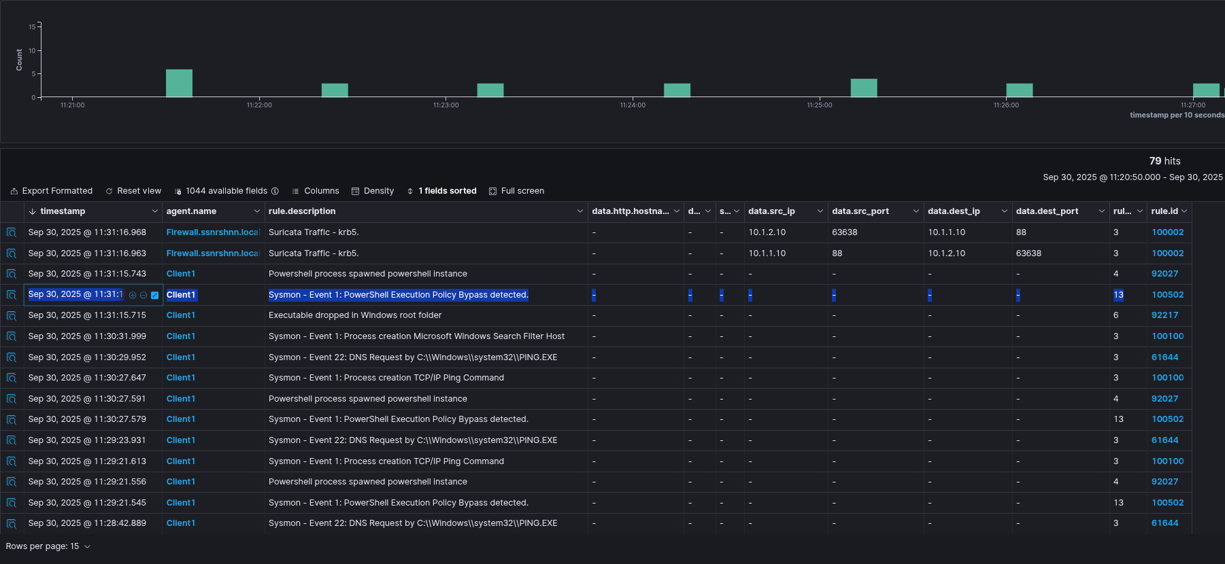Open document details for first Suricata krb5 row
The width and height of the screenshot is (1225, 564).
[12, 232]
